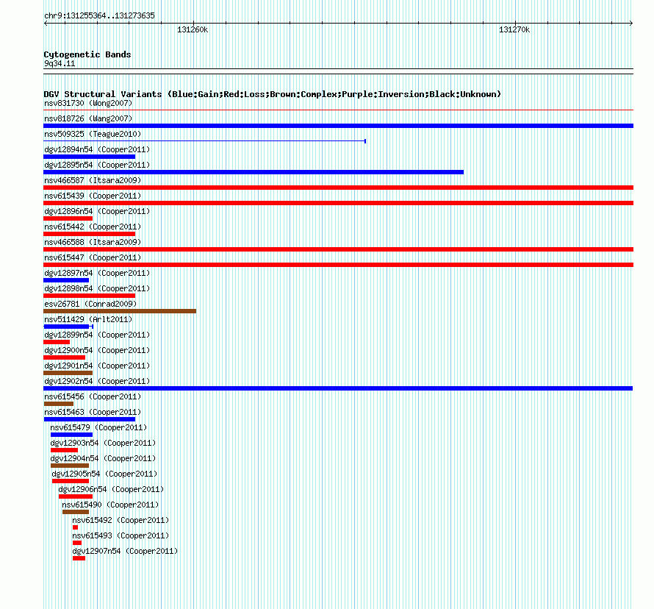Click the Cytogenetic Bands track title
The image size is (654, 609).
[87, 54]
